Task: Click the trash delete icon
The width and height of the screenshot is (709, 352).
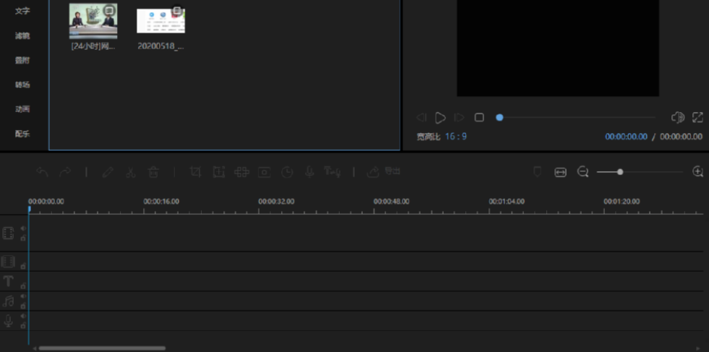Action: pos(153,172)
